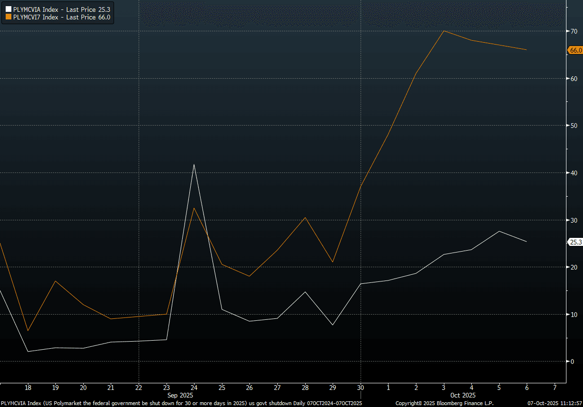583x407 pixels.
Task: Click the orange line peak at 70
Action: (x=443, y=31)
